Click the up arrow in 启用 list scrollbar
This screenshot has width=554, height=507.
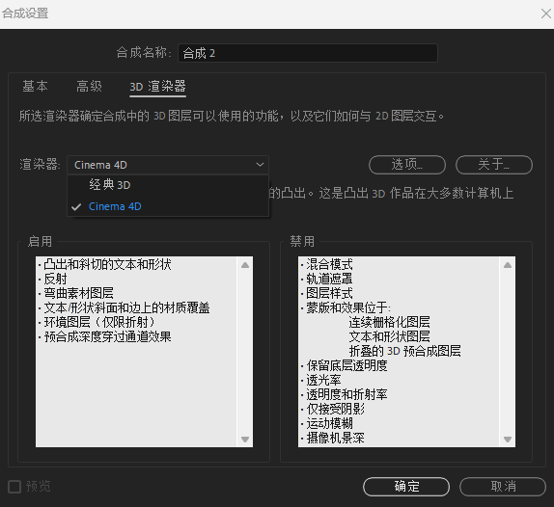point(245,265)
